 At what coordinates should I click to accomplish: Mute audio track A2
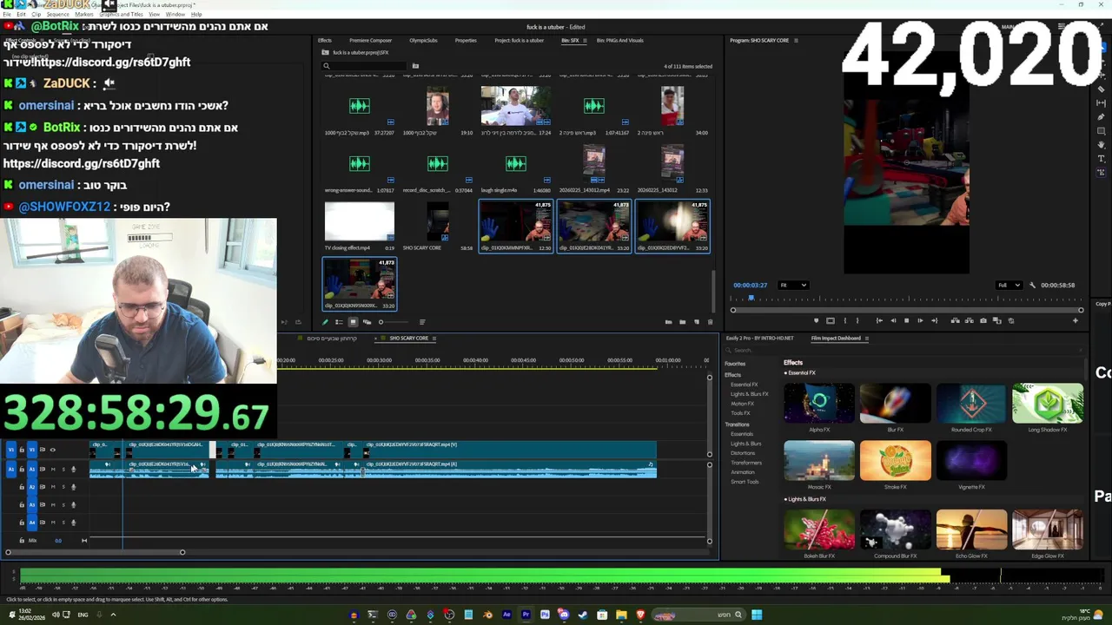(x=53, y=487)
